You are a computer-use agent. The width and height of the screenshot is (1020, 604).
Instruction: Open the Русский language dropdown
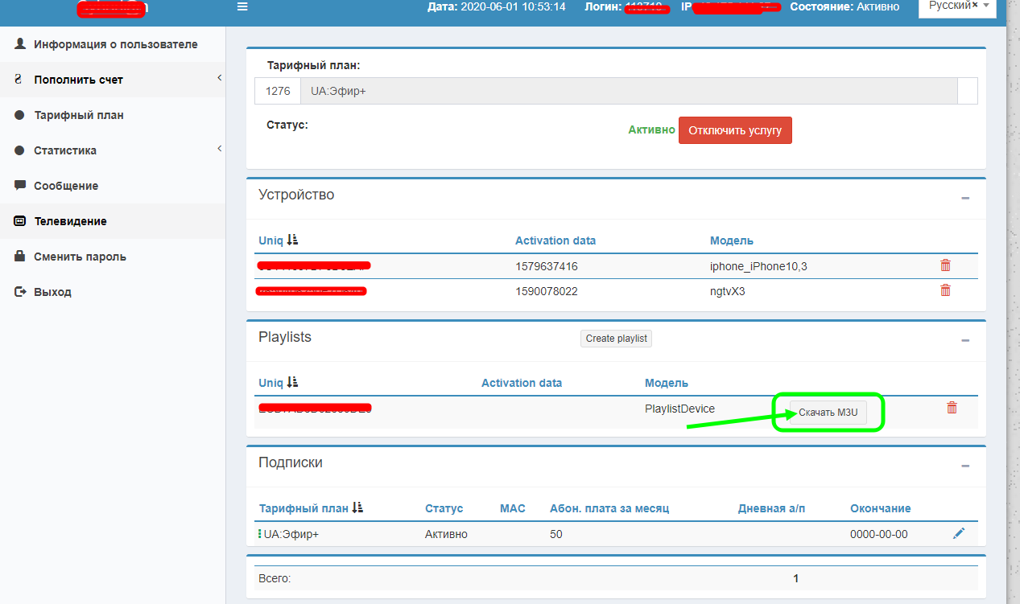(x=956, y=6)
